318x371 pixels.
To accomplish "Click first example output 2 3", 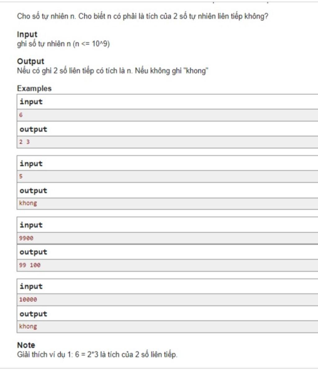I will coord(24,142).
